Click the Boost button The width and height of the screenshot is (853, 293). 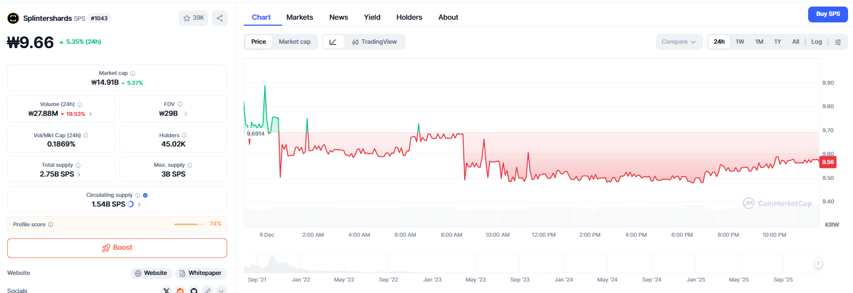pos(117,248)
